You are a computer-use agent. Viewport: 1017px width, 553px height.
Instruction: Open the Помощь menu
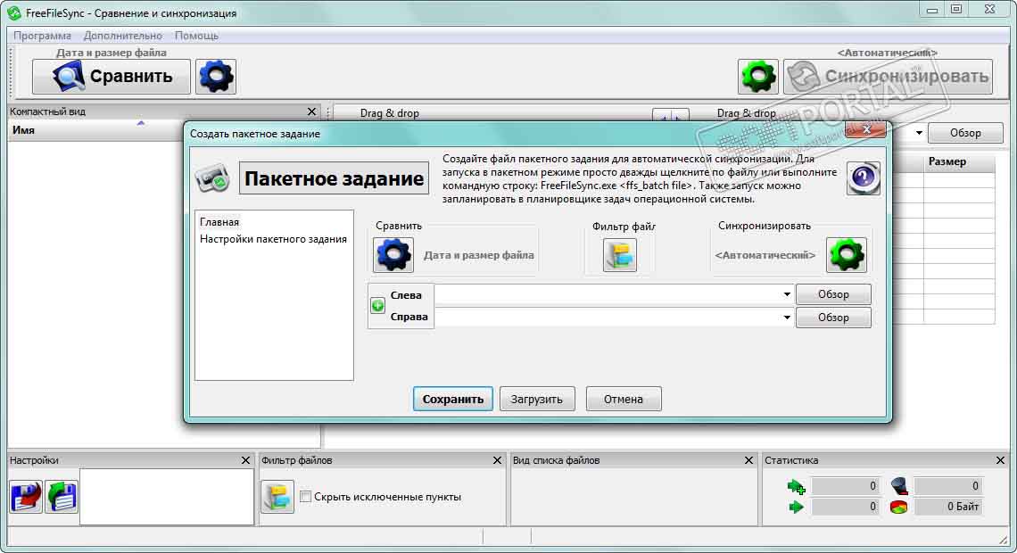[x=196, y=36]
